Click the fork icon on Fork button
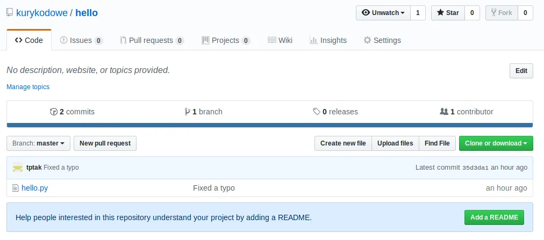This screenshot has width=544, height=240. 493,13
